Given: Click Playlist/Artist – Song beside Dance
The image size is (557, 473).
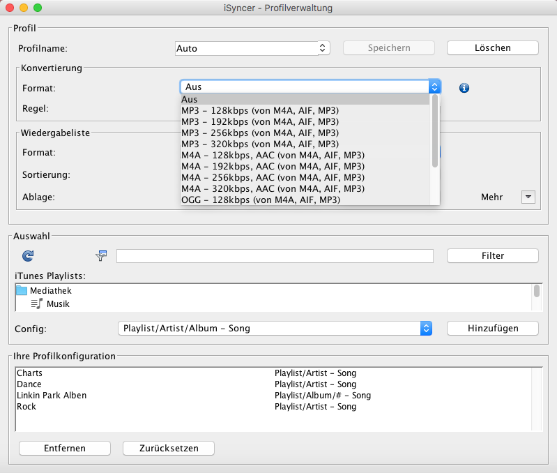Looking at the screenshot, I should 315,384.
